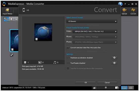
Task: Expand the Music format profile dropdown
Action: tap(95, 37)
